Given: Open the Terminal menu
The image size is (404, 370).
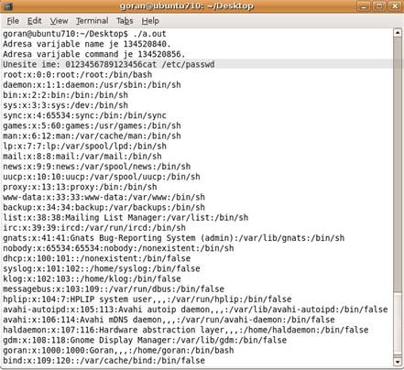Looking at the screenshot, I should tap(92, 21).
